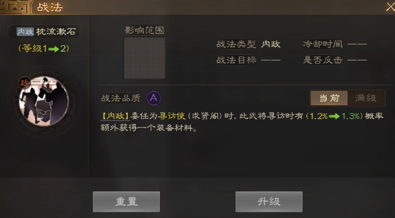Image resolution: width=395 pixels, height=218 pixels.
Task: Click the 升级 upgrade button
Action: coord(269,202)
